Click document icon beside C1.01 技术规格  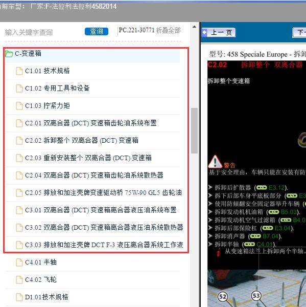click(x=19, y=71)
